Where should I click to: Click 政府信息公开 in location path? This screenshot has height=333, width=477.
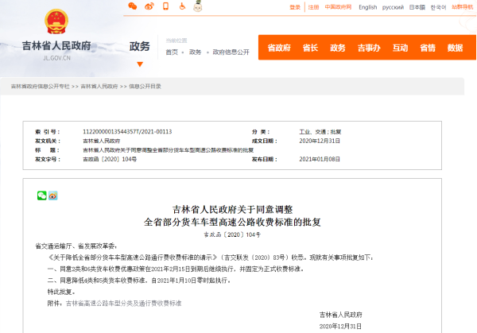coord(231,52)
